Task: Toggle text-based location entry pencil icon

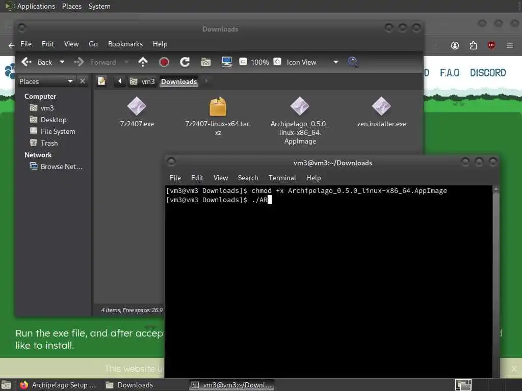Action: pos(101,81)
